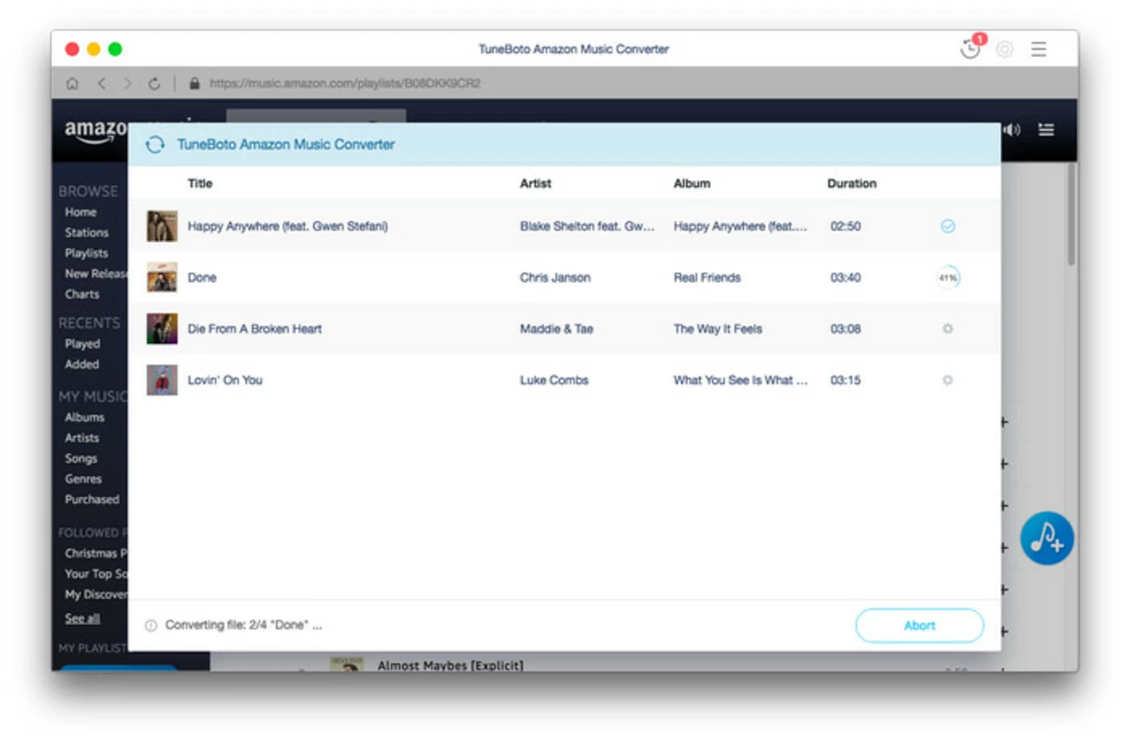Click the Amazon Music logo
1130x744 pixels.
coord(96,132)
